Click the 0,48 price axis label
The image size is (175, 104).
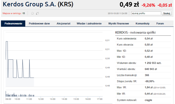click(107, 86)
